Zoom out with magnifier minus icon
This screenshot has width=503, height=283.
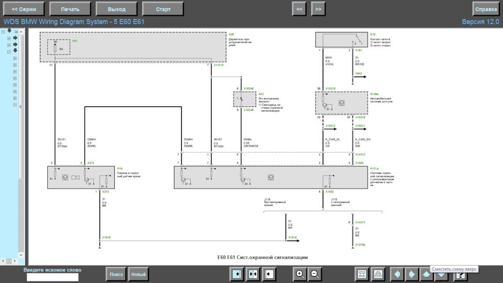[x=315, y=274]
